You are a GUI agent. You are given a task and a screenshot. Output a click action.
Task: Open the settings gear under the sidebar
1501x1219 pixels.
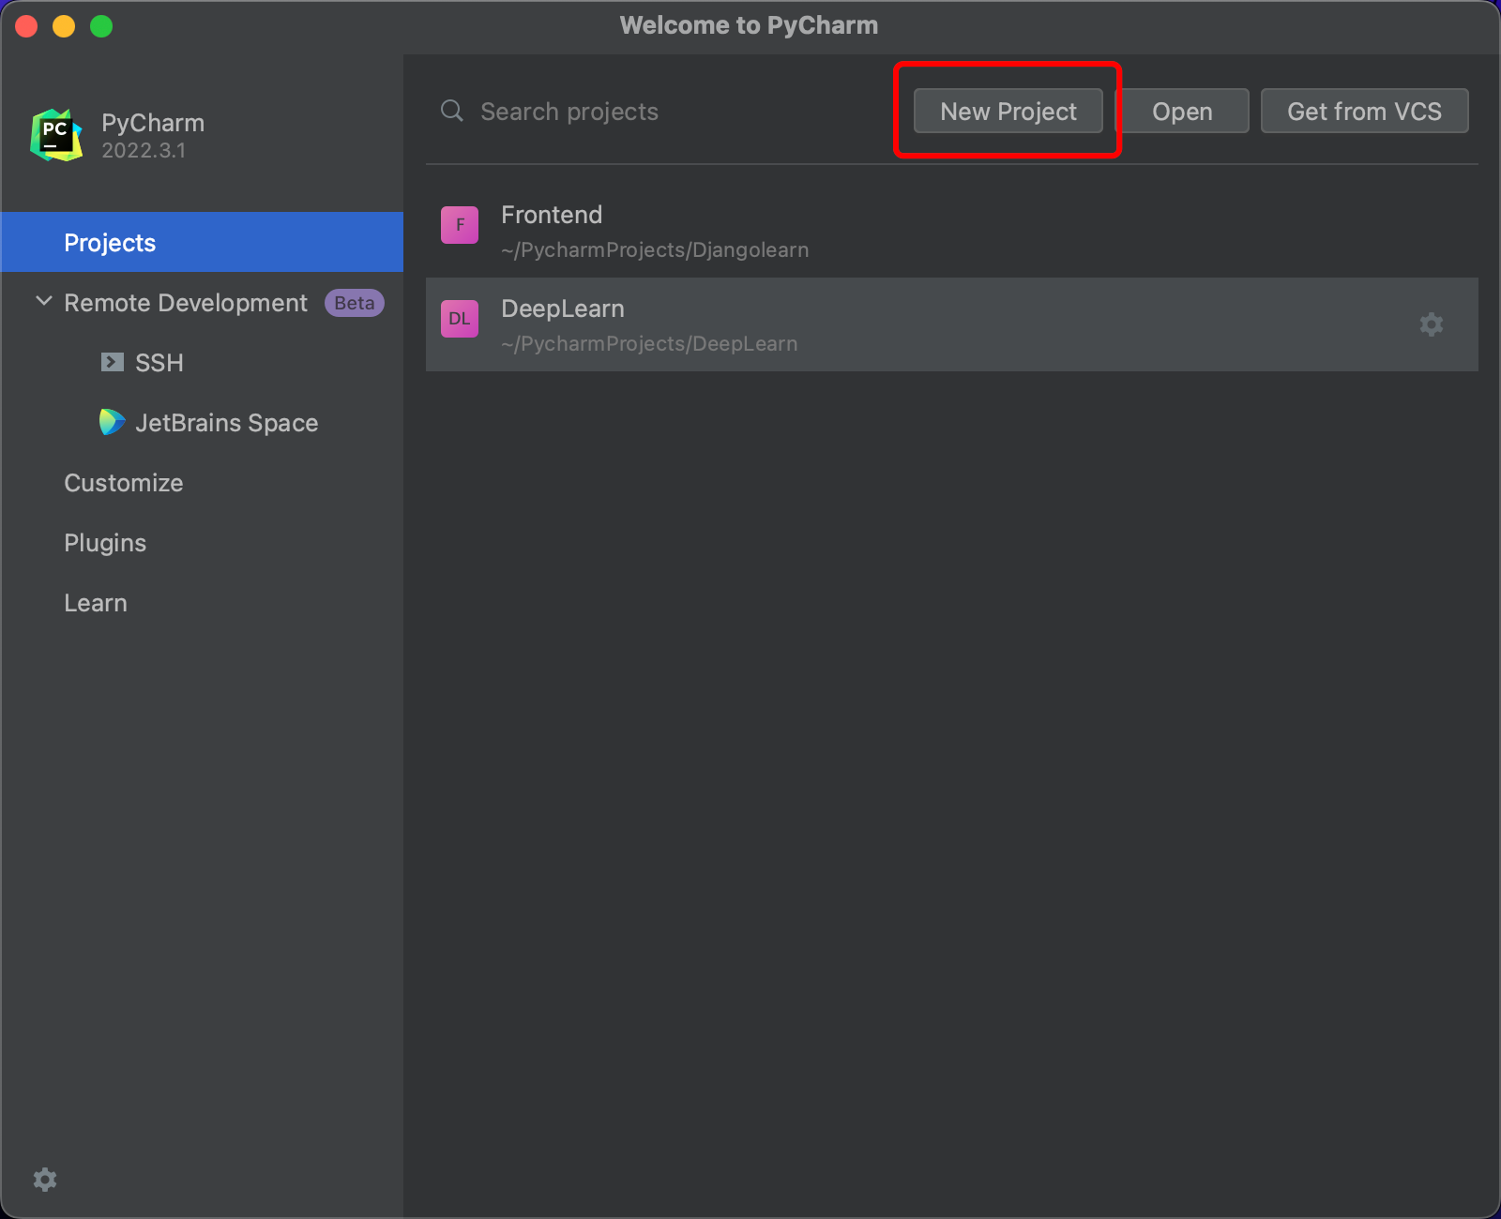45,1180
